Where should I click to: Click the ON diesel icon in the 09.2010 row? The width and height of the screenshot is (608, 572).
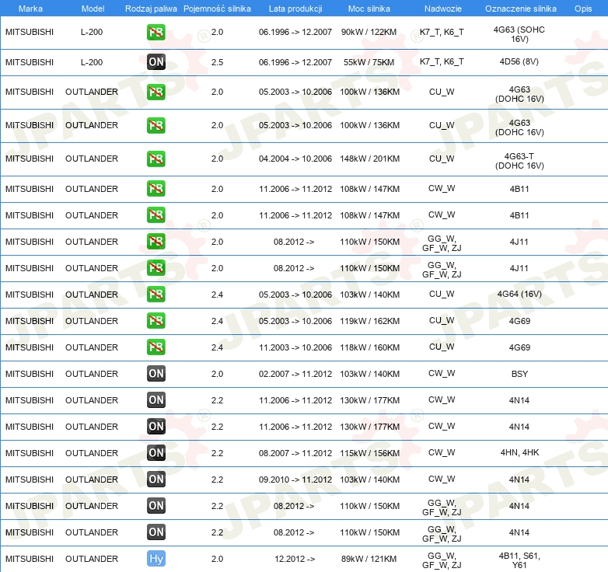(x=156, y=479)
